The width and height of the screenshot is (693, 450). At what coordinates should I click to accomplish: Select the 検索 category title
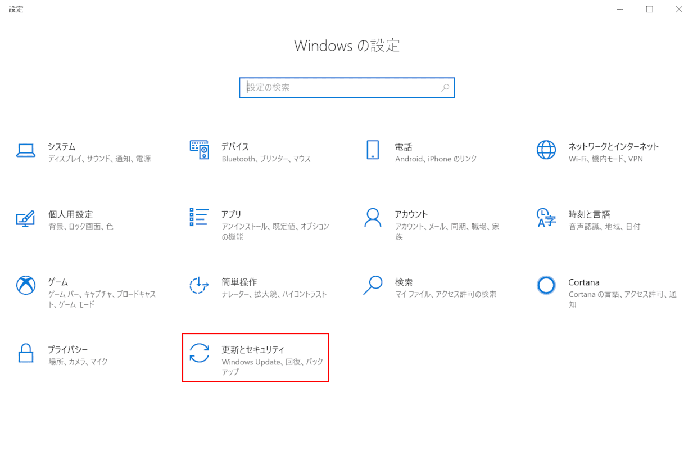pyautogui.click(x=404, y=282)
